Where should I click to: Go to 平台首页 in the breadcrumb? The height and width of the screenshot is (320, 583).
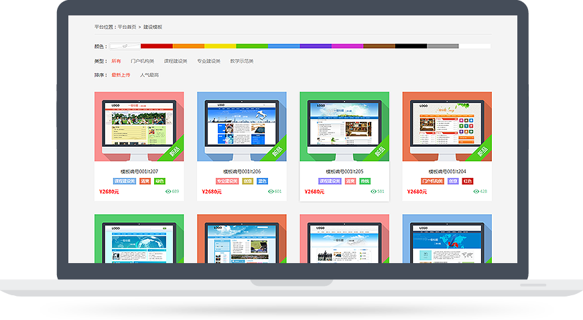point(127,27)
